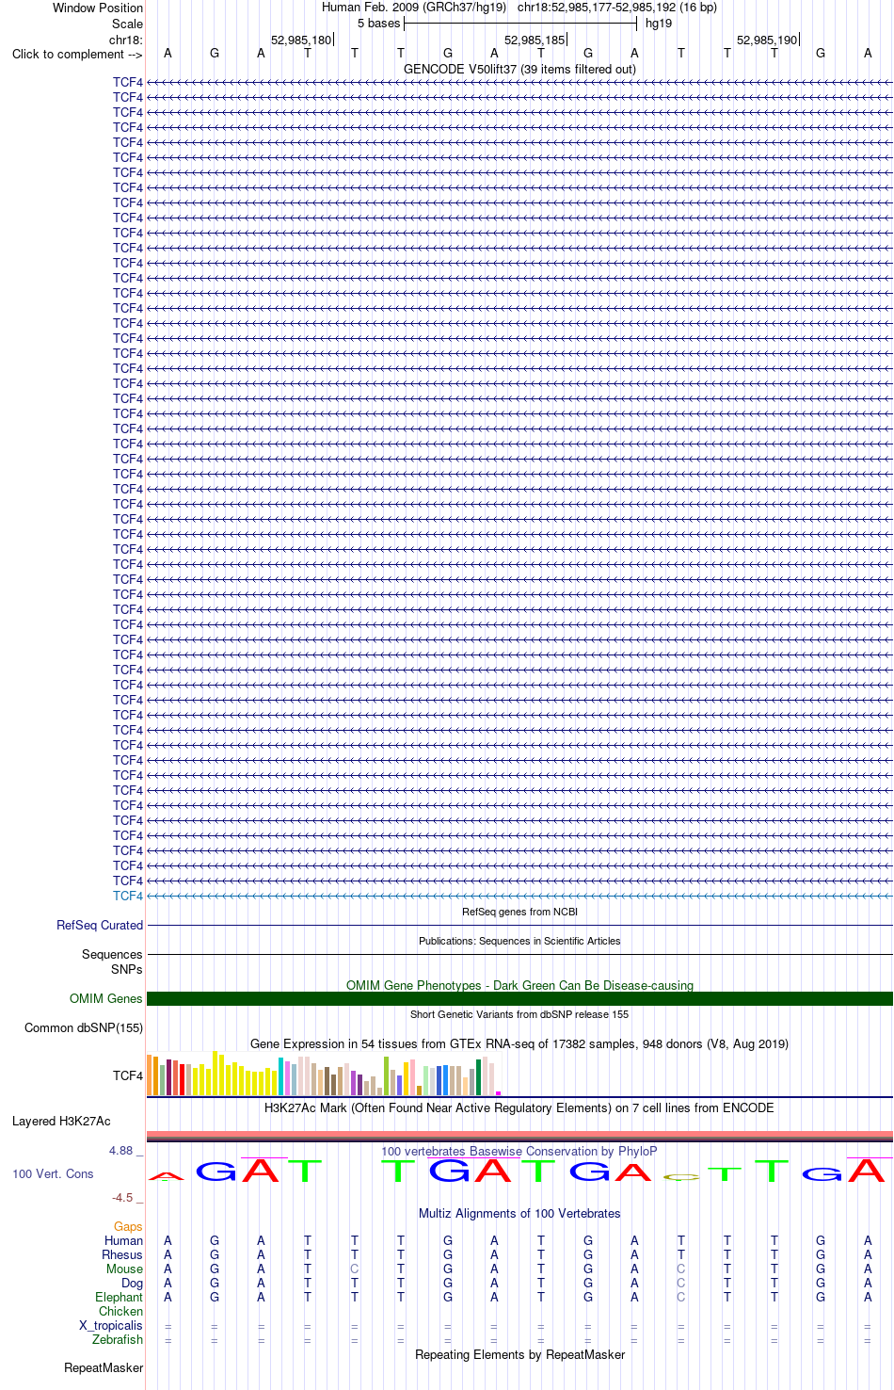The height and width of the screenshot is (1390, 894).
Task: Open the GENCODE V50lift37 track title
Action: point(519,69)
